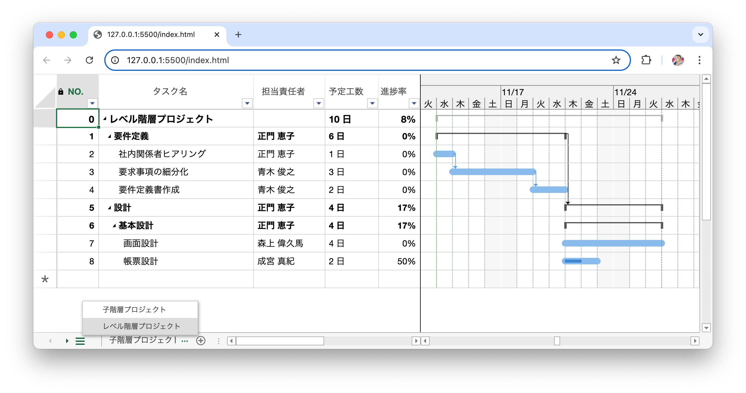Screen dimensions: 746x393
Task: Go to the previous sheet tab arrow
Action: (x=50, y=341)
